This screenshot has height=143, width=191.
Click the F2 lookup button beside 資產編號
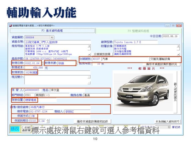(x=52, y=37)
